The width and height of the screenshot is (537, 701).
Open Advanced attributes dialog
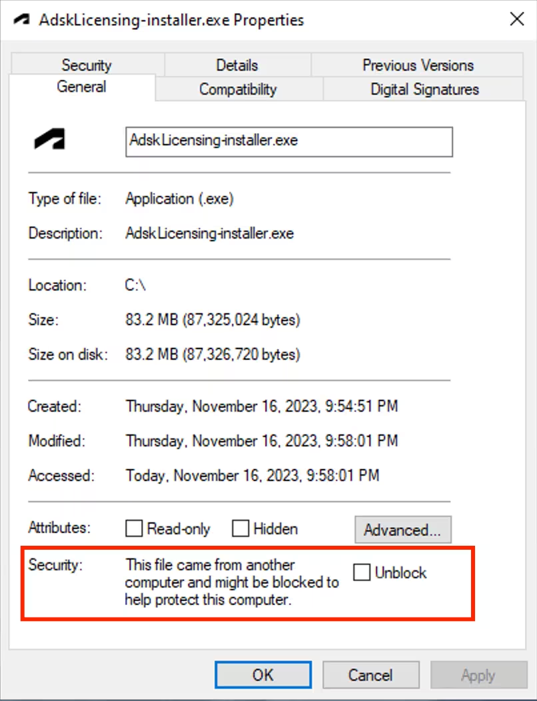point(402,530)
